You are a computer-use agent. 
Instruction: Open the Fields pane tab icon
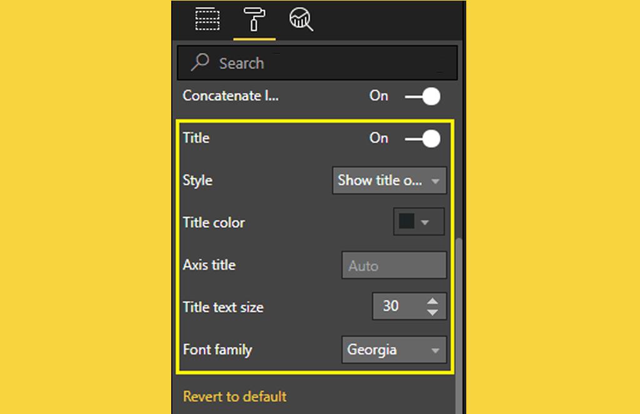tap(207, 19)
